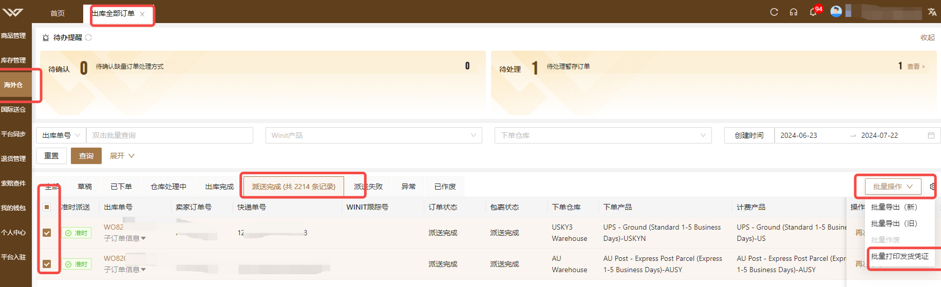Switch language via translate icon
This screenshot has width=941, height=287.
(x=932, y=12)
